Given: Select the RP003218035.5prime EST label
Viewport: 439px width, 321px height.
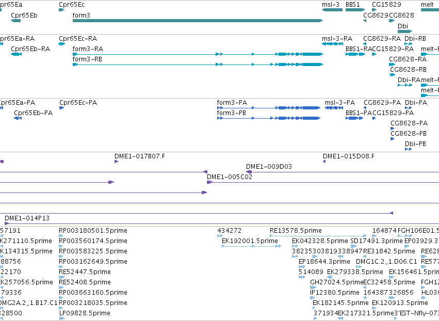Looking at the screenshot, I should coord(93,303).
